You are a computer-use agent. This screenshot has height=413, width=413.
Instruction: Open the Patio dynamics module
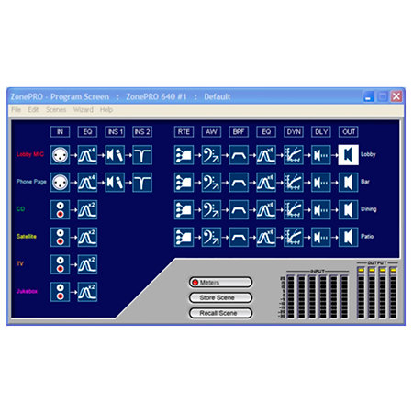pyautogui.click(x=294, y=237)
